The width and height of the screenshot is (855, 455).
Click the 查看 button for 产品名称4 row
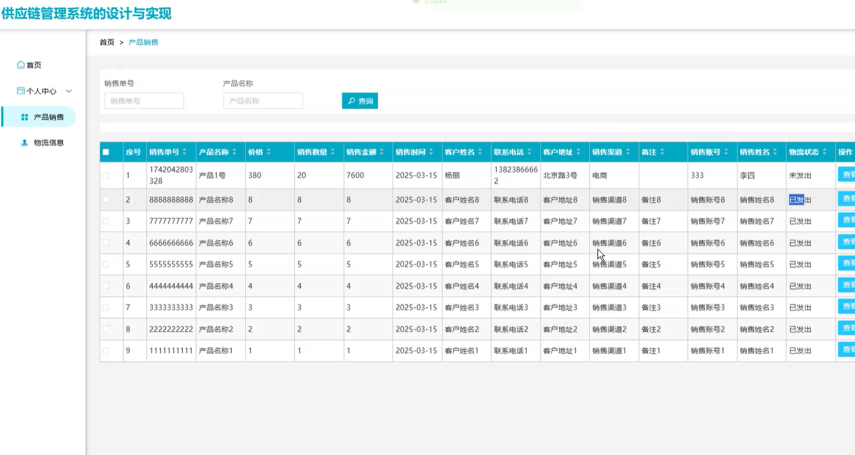pyautogui.click(x=846, y=285)
